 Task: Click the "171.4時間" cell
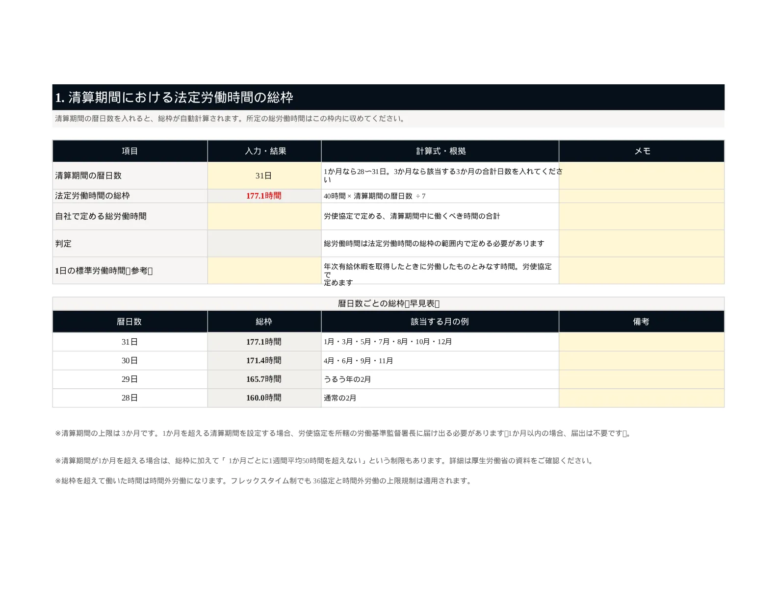point(264,361)
